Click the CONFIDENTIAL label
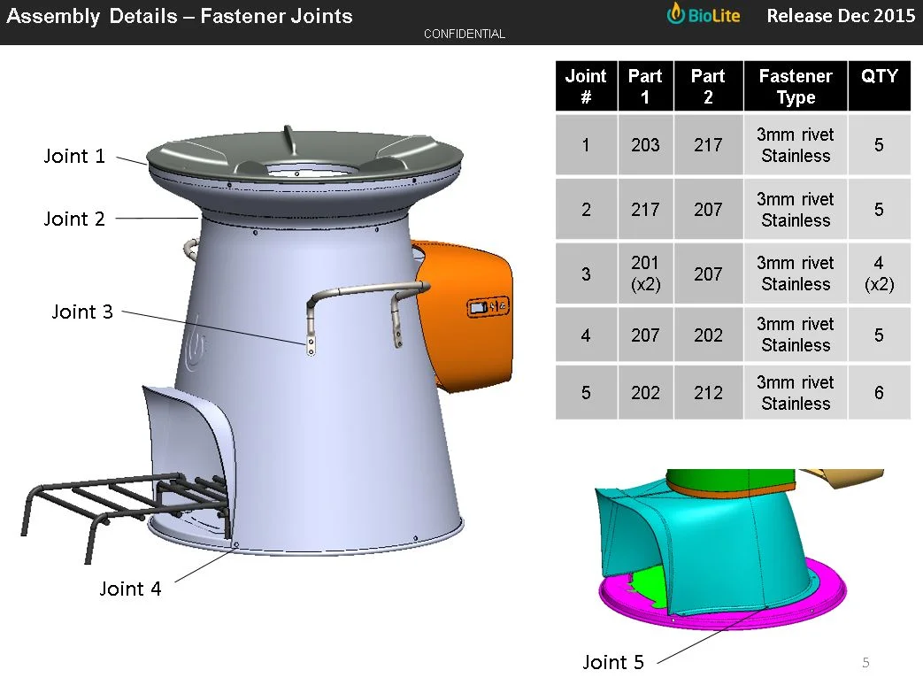 465,35
